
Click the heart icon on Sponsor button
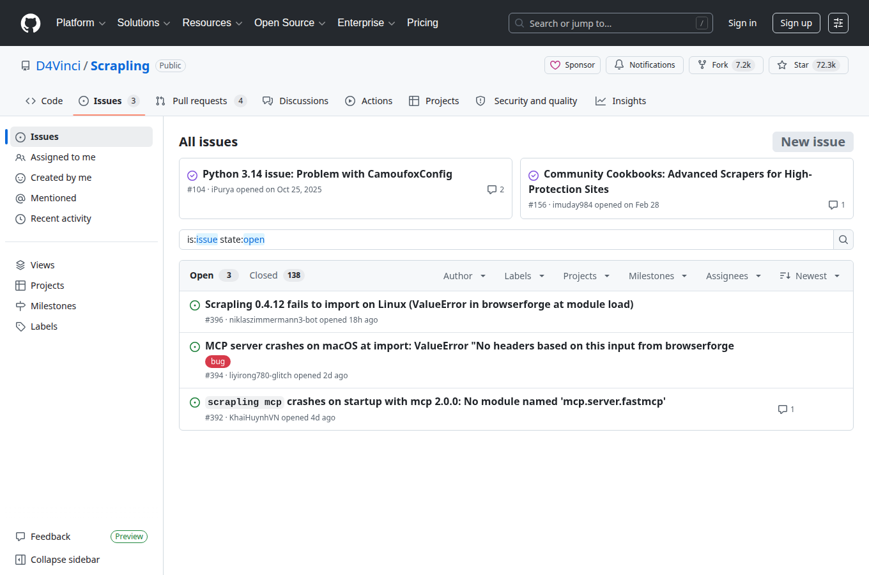point(555,65)
